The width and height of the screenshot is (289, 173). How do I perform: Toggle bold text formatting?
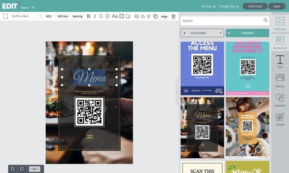tap(88, 16)
